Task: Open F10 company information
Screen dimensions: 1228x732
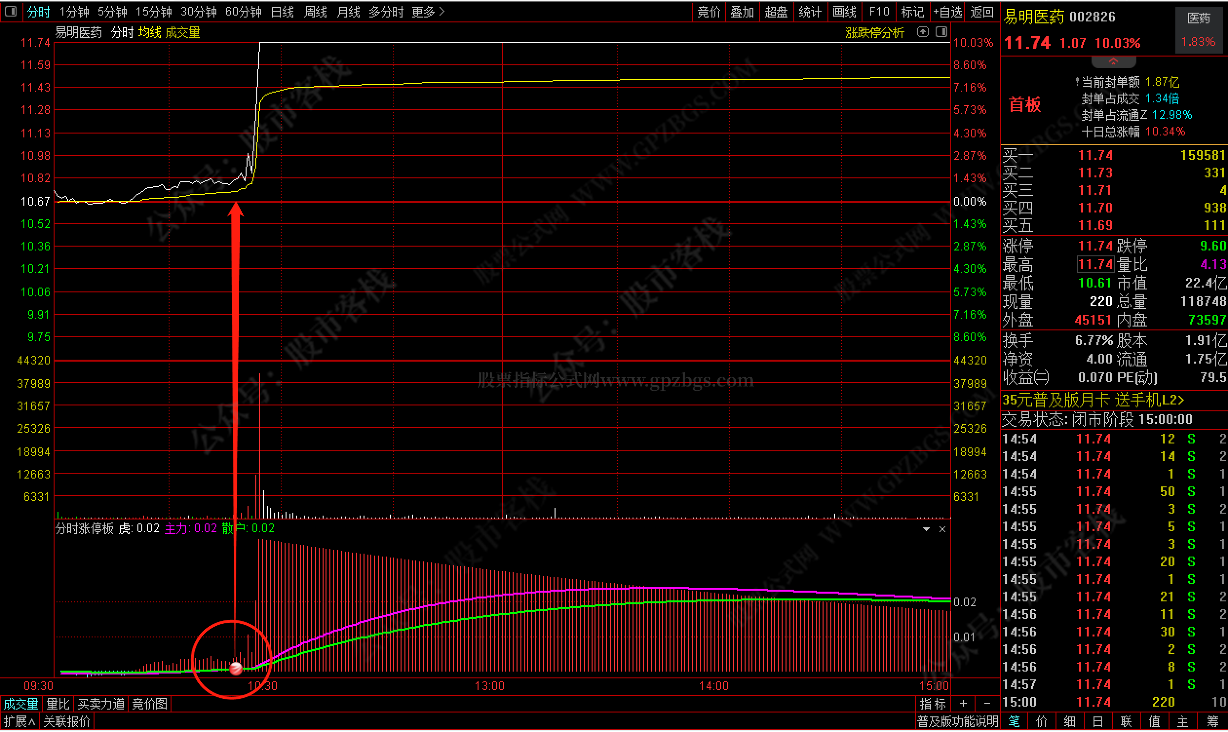Action: click(879, 11)
